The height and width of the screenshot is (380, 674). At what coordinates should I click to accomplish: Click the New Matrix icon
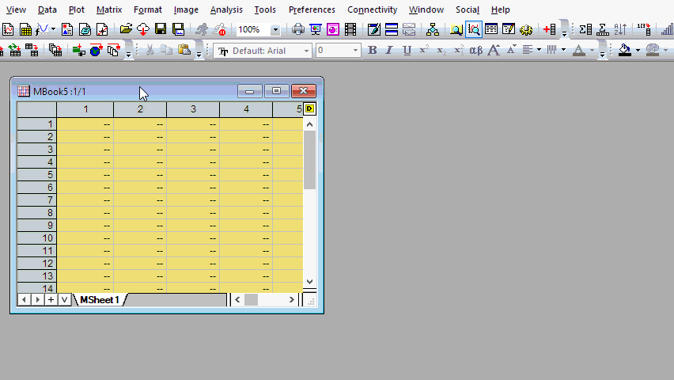[x=25, y=30]
